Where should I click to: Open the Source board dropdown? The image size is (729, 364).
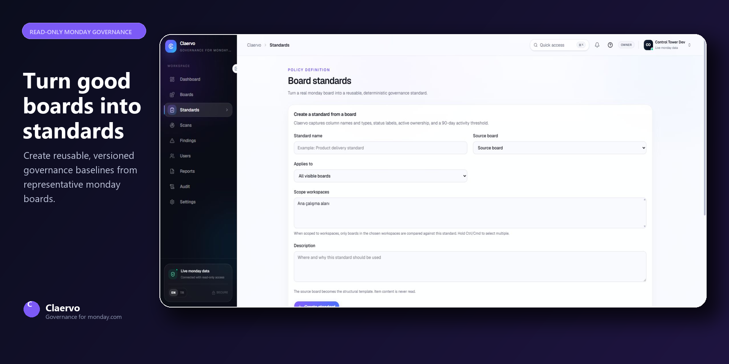[x=559, y=148]
